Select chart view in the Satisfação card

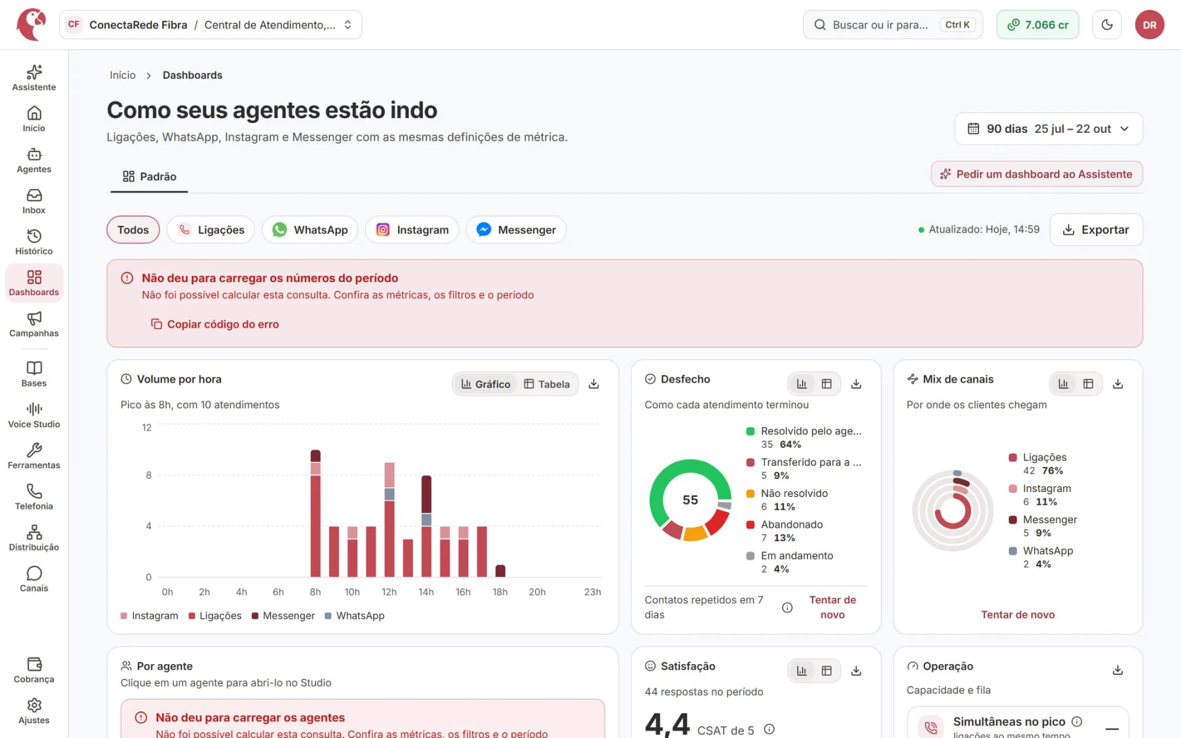(x=801, y=670)
